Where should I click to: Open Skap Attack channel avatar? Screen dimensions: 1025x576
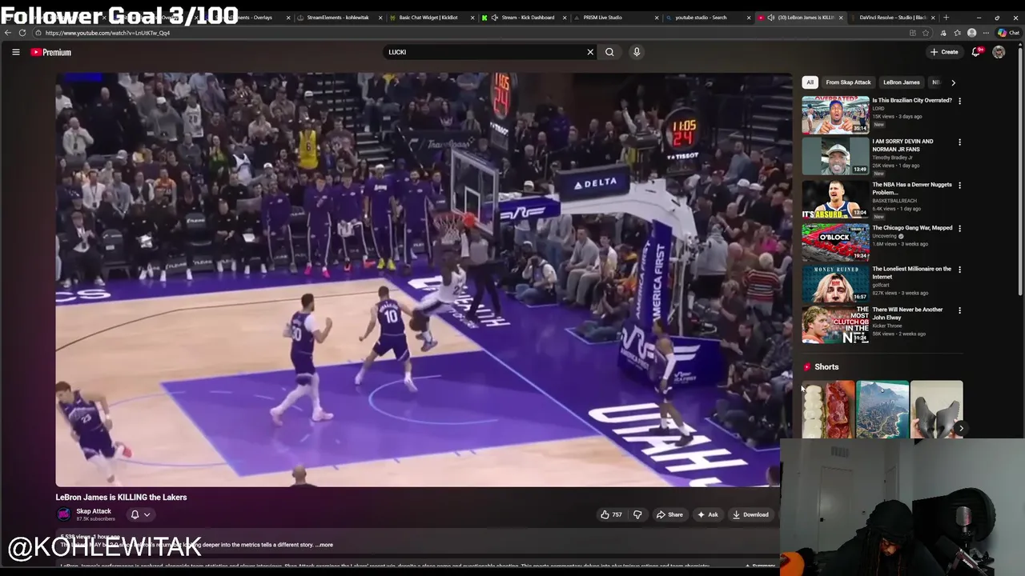63,514
